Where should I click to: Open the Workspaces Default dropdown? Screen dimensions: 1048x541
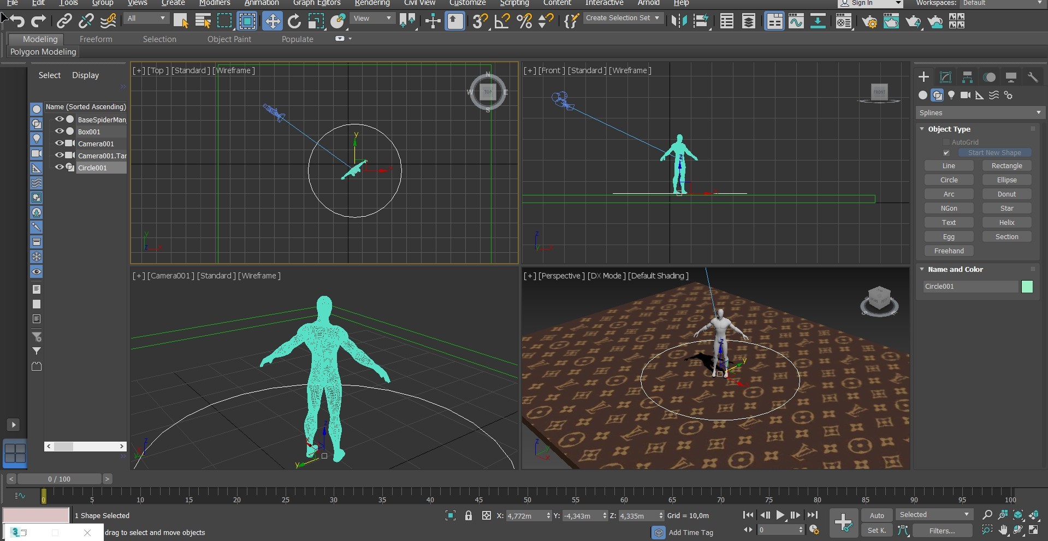pyautogui.click(x=1002, y=3)
